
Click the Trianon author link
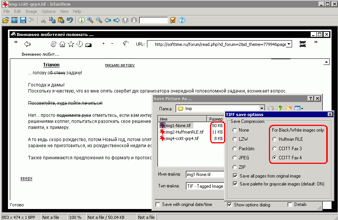click(x=51, y=65)
